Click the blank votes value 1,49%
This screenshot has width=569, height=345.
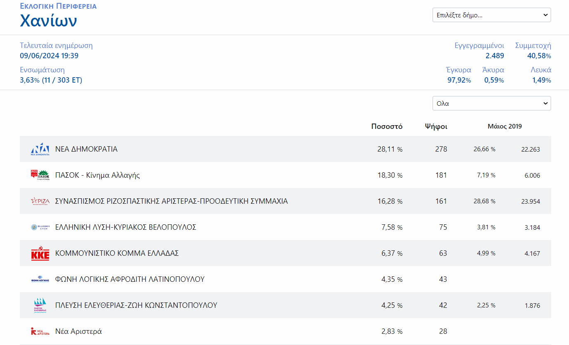pyautogui.click(x=542, y=80)
